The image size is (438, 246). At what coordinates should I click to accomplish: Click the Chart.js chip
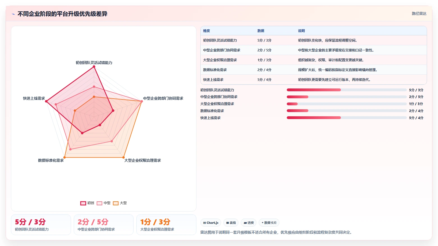[211, 223]
